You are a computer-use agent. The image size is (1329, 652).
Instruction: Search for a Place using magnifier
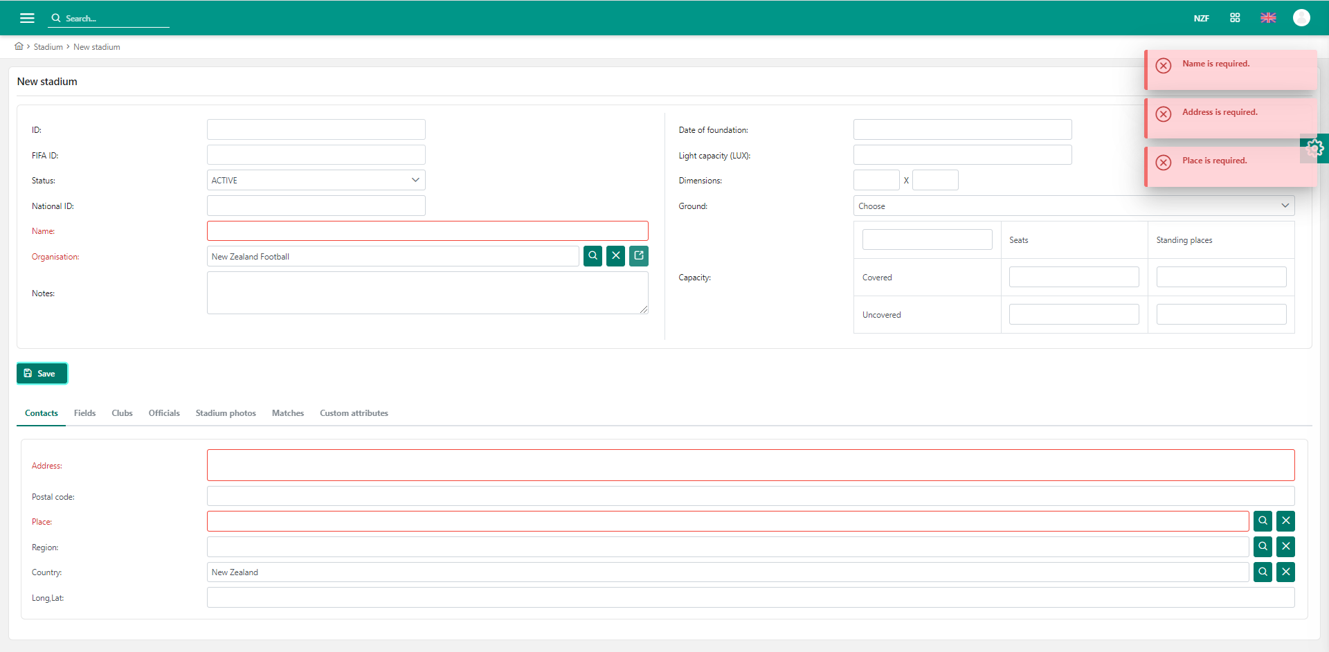tap(1263, 521)
